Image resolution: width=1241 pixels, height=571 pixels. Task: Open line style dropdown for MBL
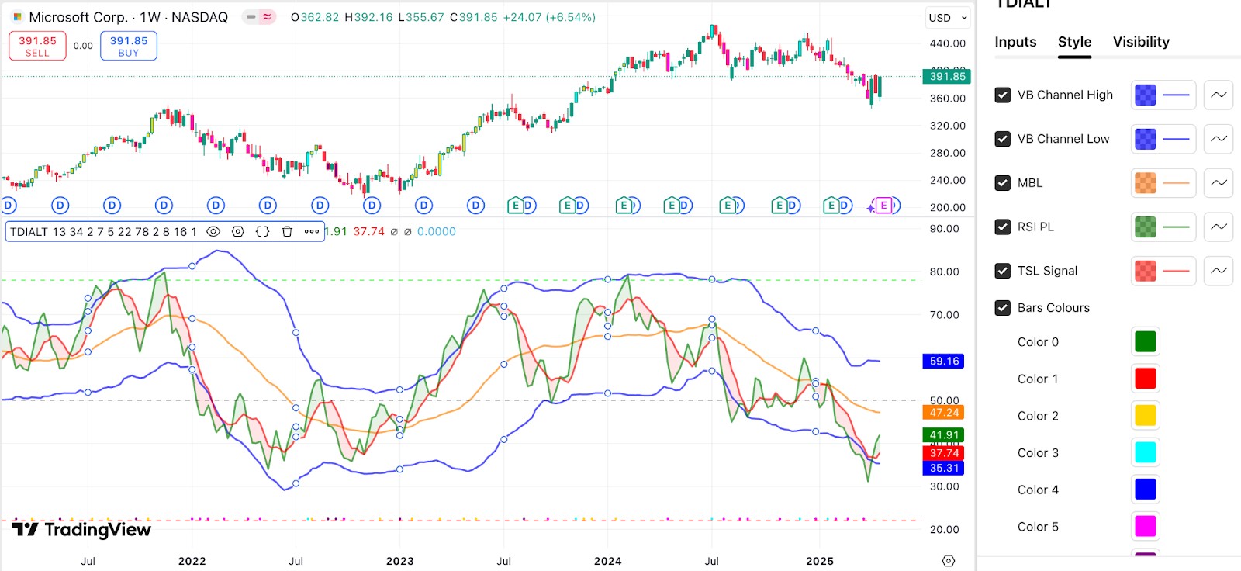pos(1219,183)
